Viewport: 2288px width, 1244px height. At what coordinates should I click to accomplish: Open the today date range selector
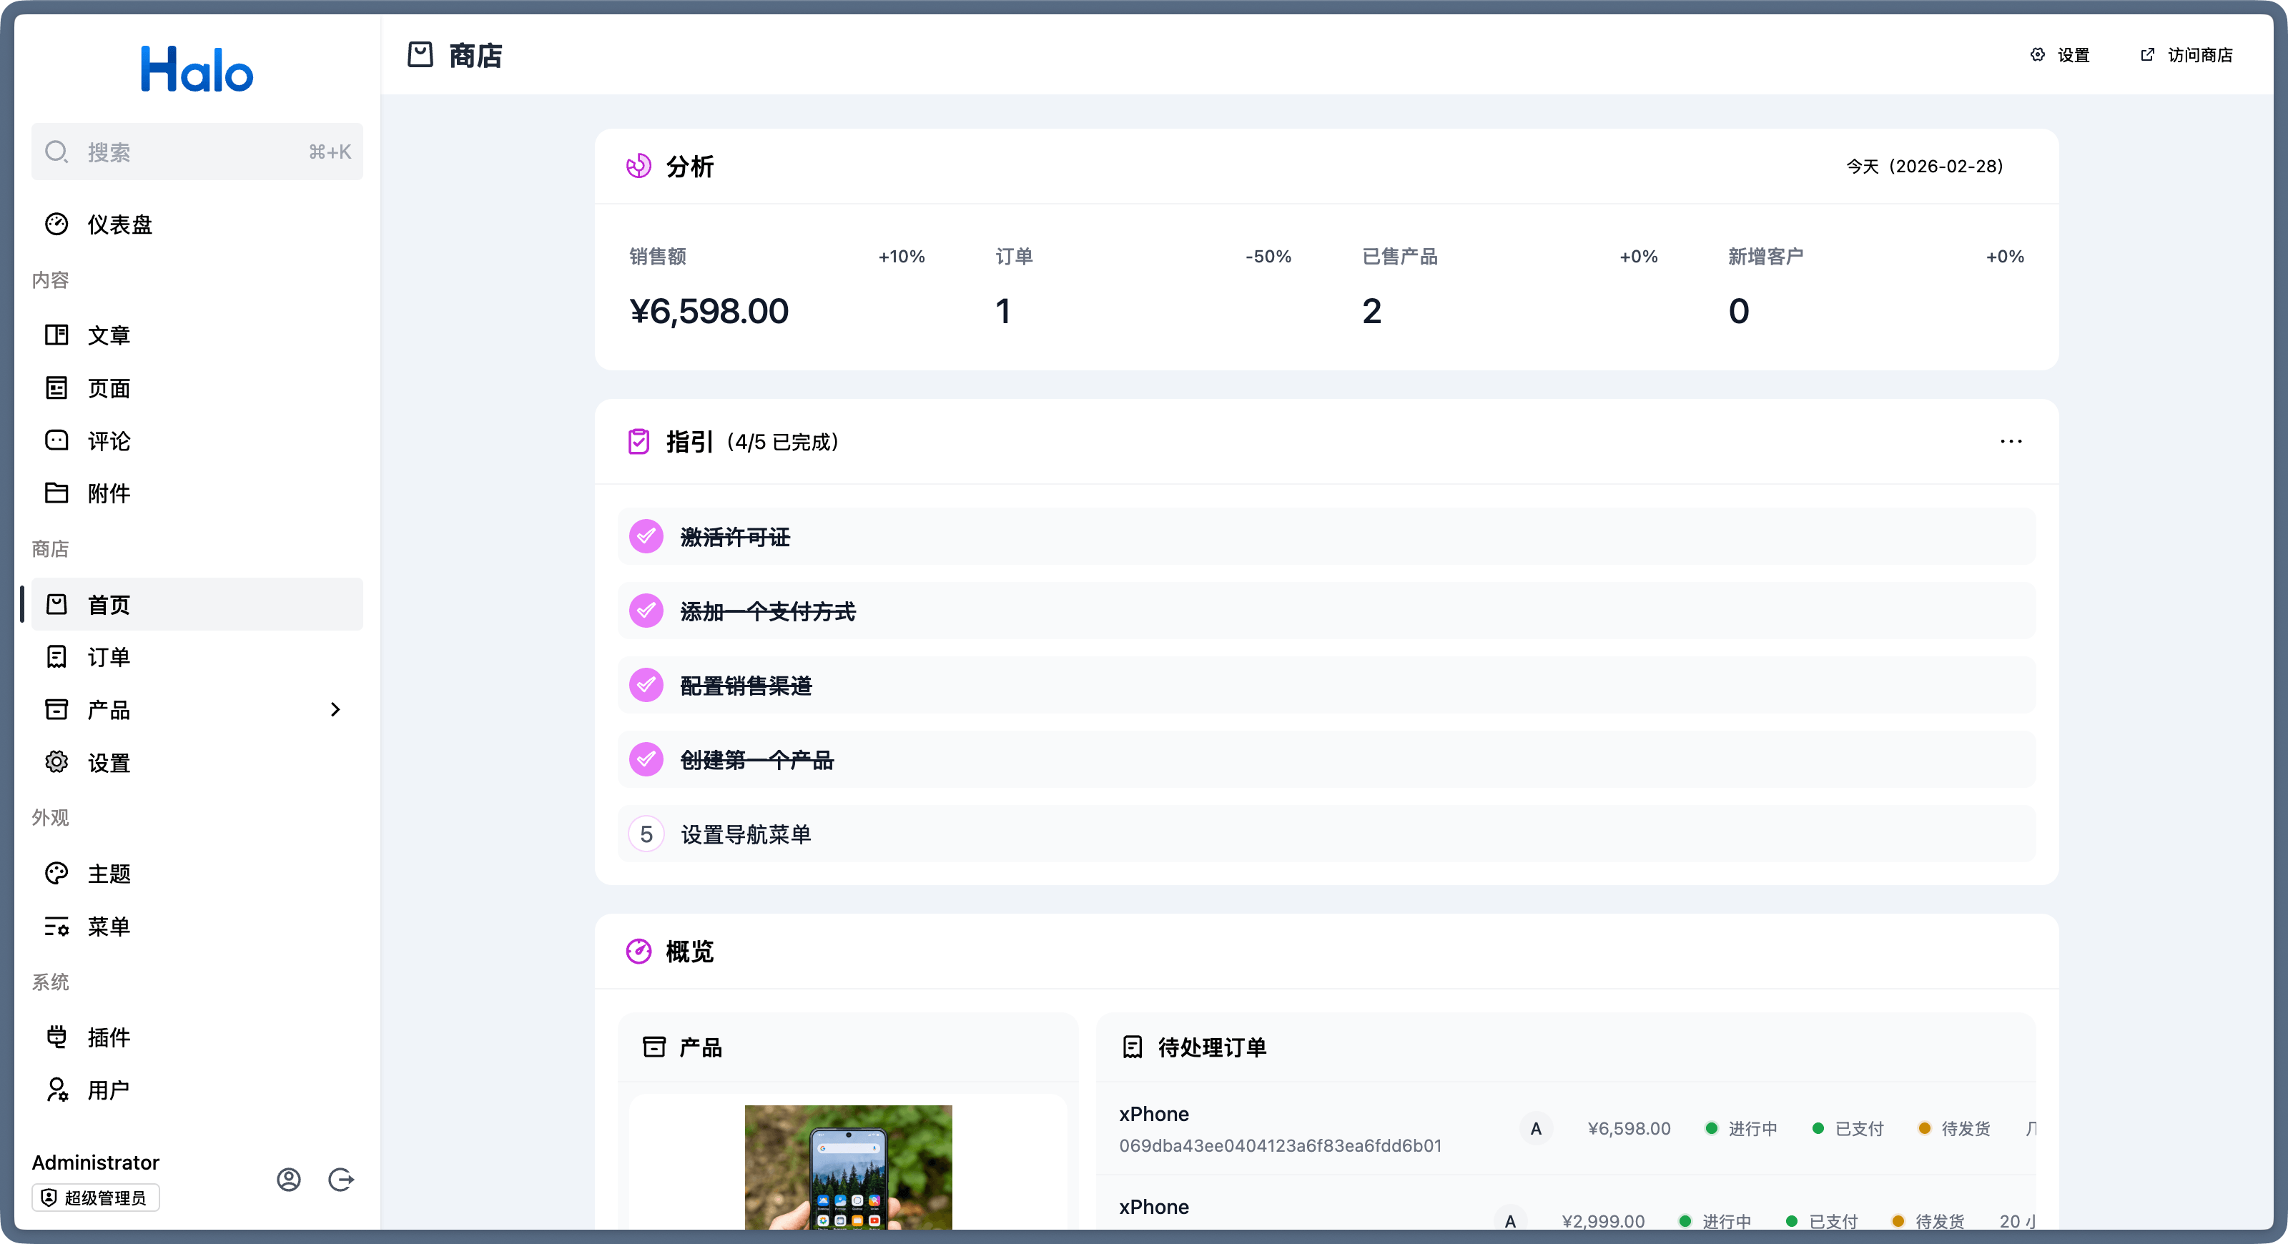[x=1924, y=166]
